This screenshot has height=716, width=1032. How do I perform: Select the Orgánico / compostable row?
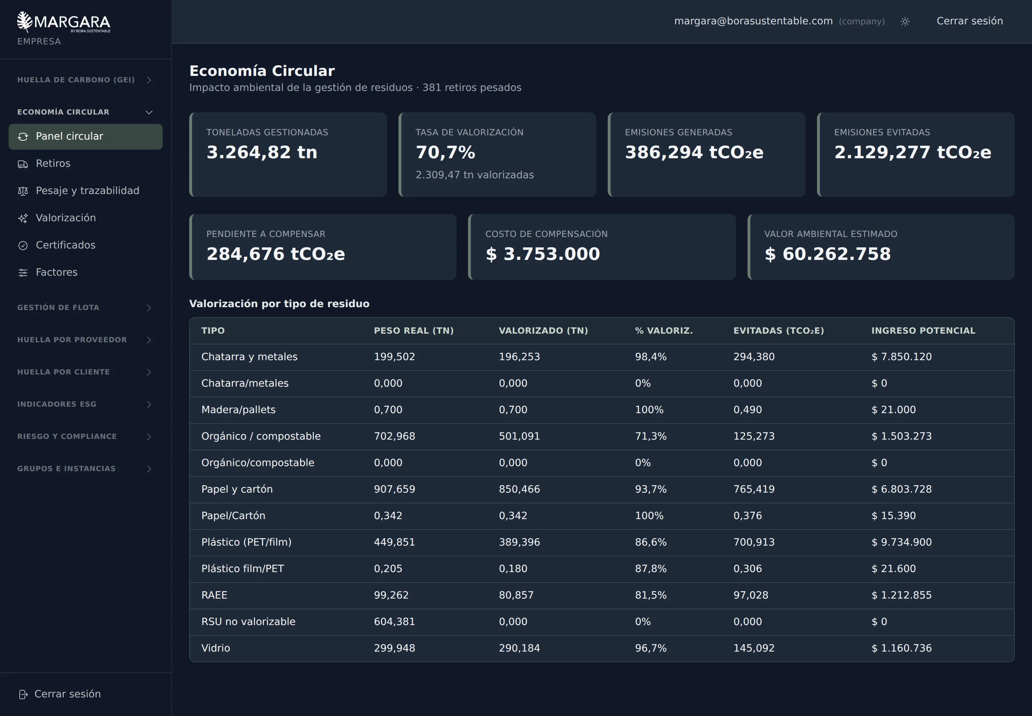tap(602, 437)
